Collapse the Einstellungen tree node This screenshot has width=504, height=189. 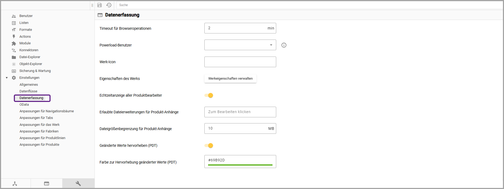click(7, 78)
